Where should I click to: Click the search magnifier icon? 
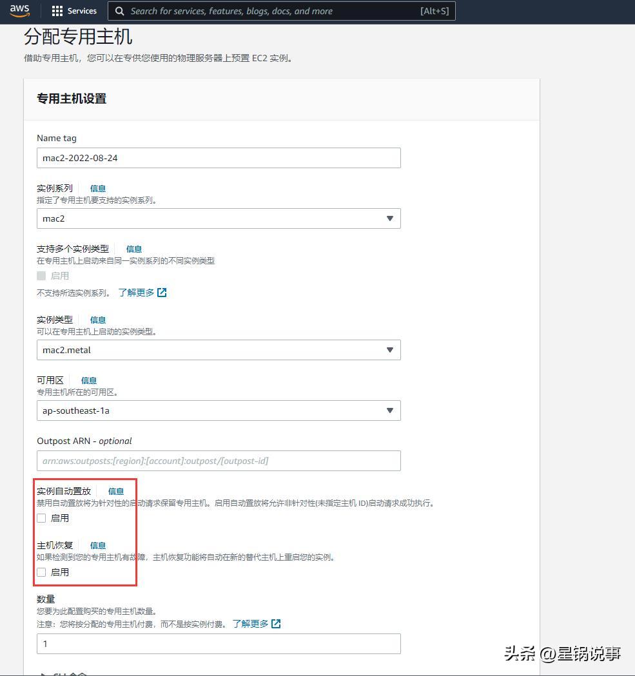119,11
